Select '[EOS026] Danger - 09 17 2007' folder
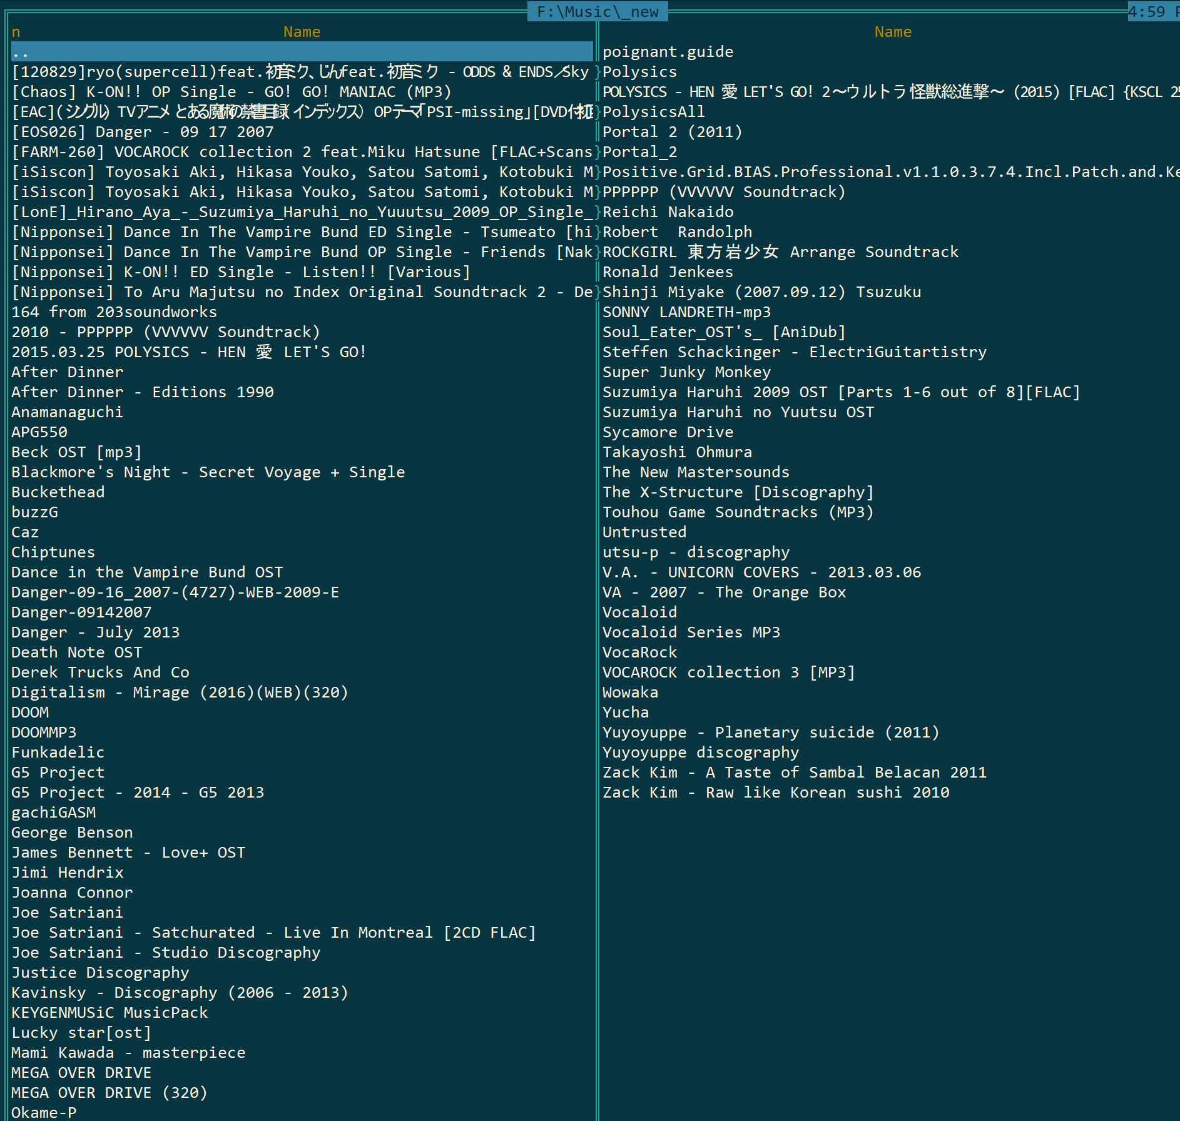Image resolution: width=1180 pixels, height=1121 pixels. click(x=143, y=132)
